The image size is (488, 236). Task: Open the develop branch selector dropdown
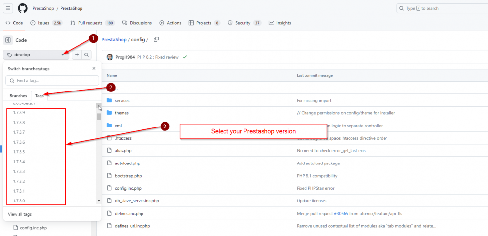(x=36, y=55)
